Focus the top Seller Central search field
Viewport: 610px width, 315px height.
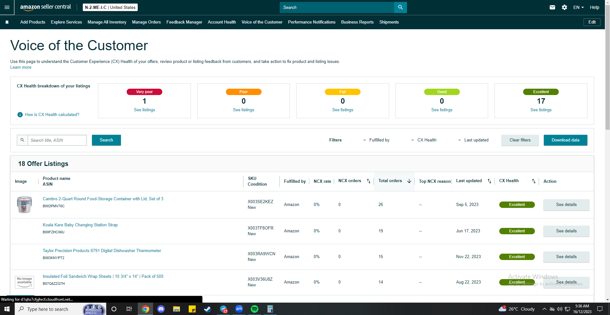click(337, 7)
